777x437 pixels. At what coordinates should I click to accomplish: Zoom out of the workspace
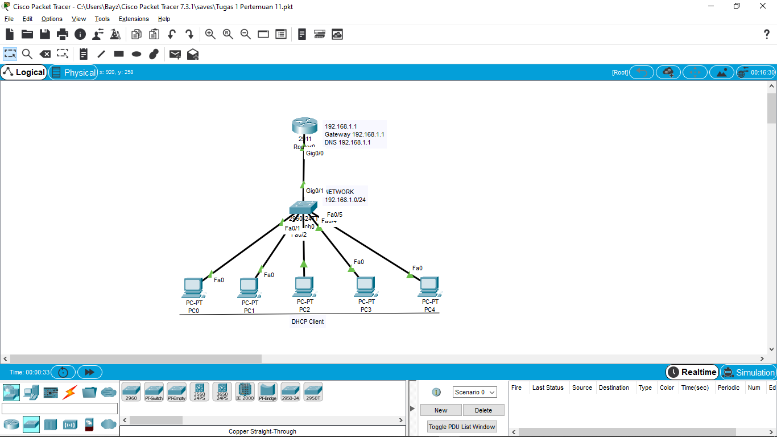pyautogui.click(x=246, y=34)
